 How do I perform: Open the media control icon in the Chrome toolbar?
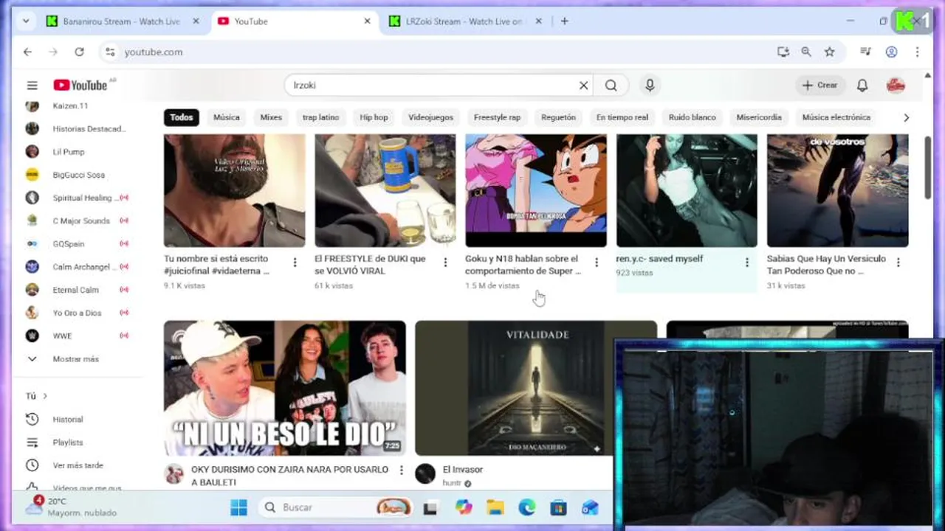coord(865,52)
